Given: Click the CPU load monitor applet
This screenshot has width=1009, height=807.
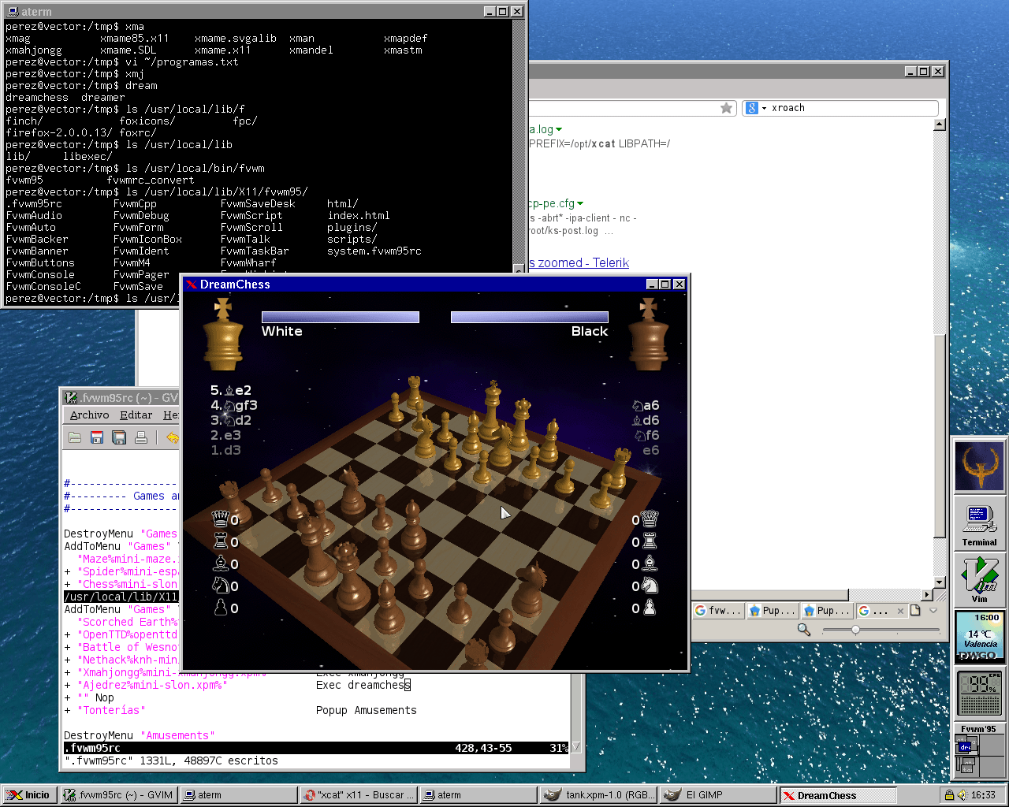Looking at the screenshot, I should (980, 693).
